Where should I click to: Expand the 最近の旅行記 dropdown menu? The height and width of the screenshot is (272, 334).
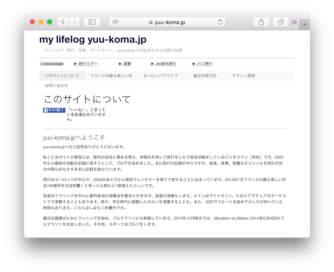(205, 76)
